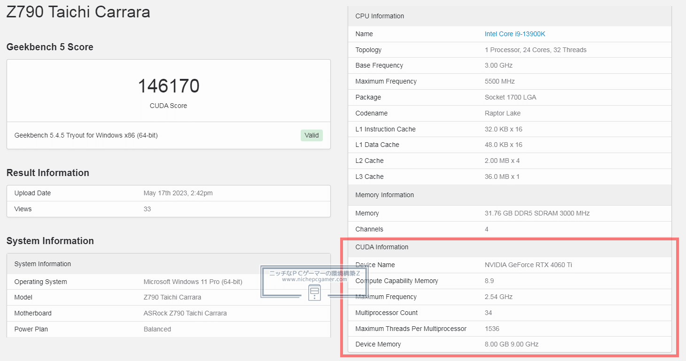Select L3 Cache value 36.0 MB x 1
Viewport: 686px width, 361px height.
502,177
